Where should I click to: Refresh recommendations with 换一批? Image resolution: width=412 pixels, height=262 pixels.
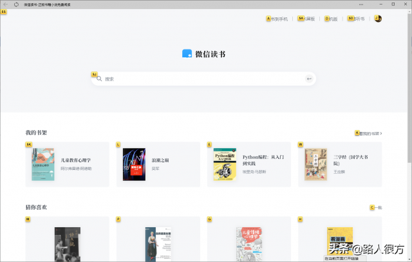[376, 207]
